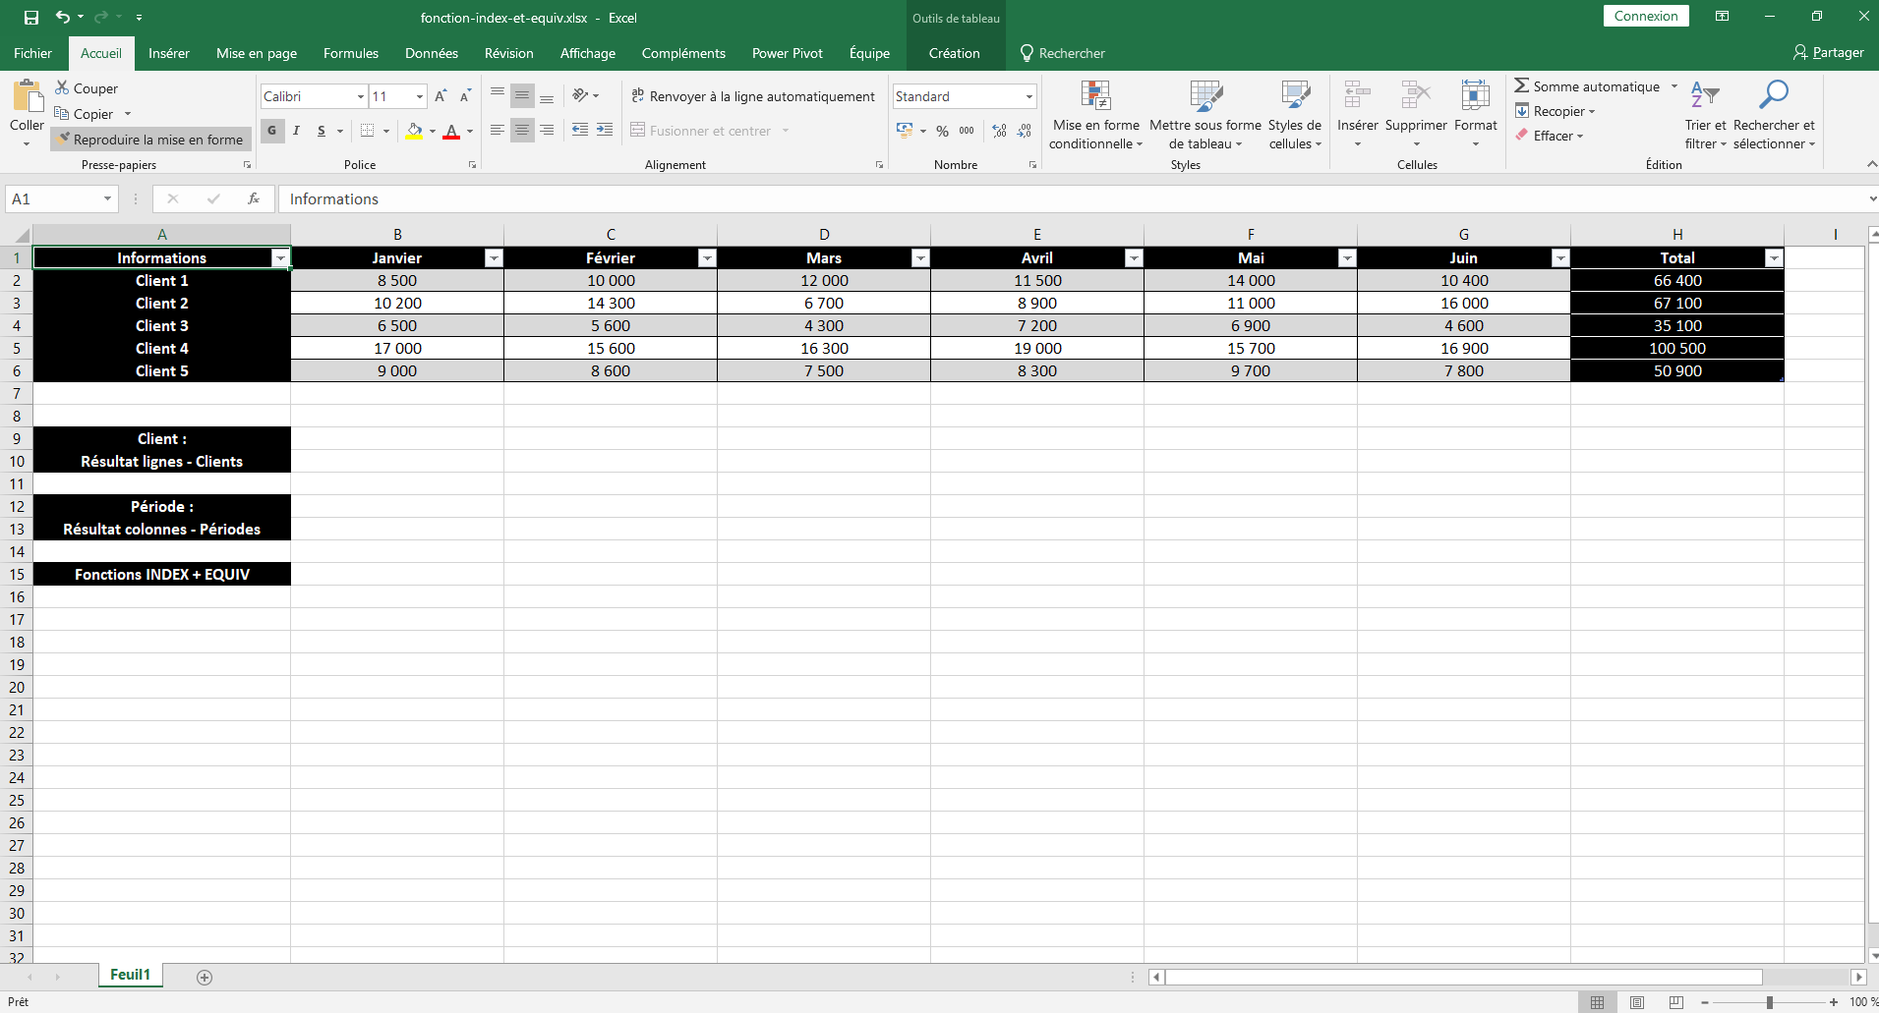Screen dimensions: 1879x1013
Task: Click accounting number format icon
Action: (x=905, y=131)
